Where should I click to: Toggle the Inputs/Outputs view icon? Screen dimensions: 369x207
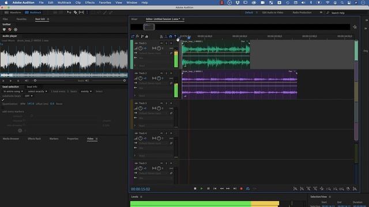click(133, 36)
